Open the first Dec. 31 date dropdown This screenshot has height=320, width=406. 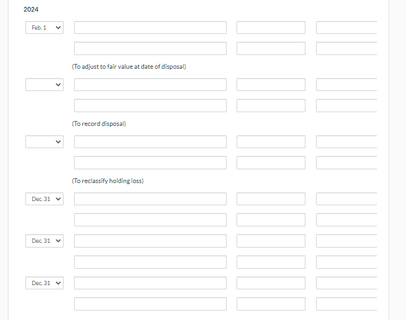44,199
